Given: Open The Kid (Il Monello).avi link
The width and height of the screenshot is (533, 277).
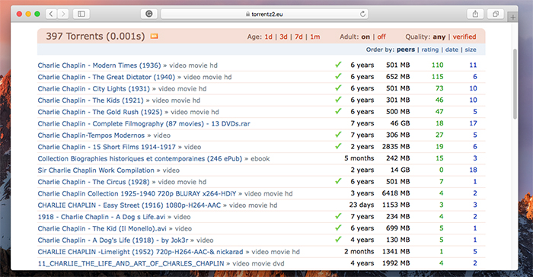Looking at the screenshot, I should pyautogui.click(x=102, y=228).
